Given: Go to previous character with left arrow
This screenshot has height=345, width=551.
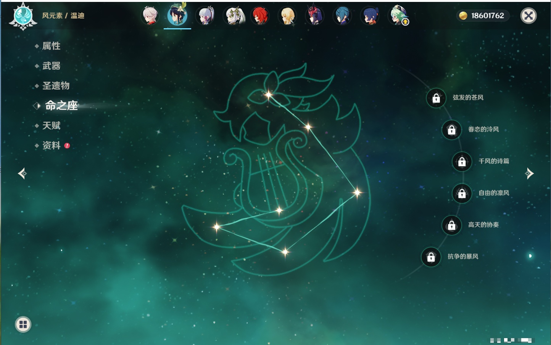Looking at the screenshot, I should tap(22, 173).
